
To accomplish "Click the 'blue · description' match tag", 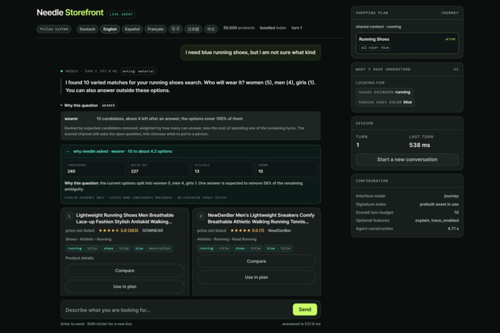I will tap(153, 248).
